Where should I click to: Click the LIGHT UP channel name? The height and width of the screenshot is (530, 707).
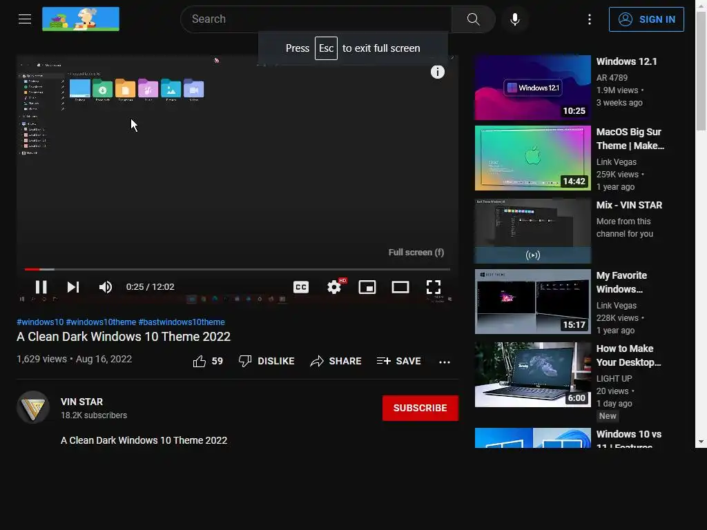pyautogui.click(x=614, y=379)
